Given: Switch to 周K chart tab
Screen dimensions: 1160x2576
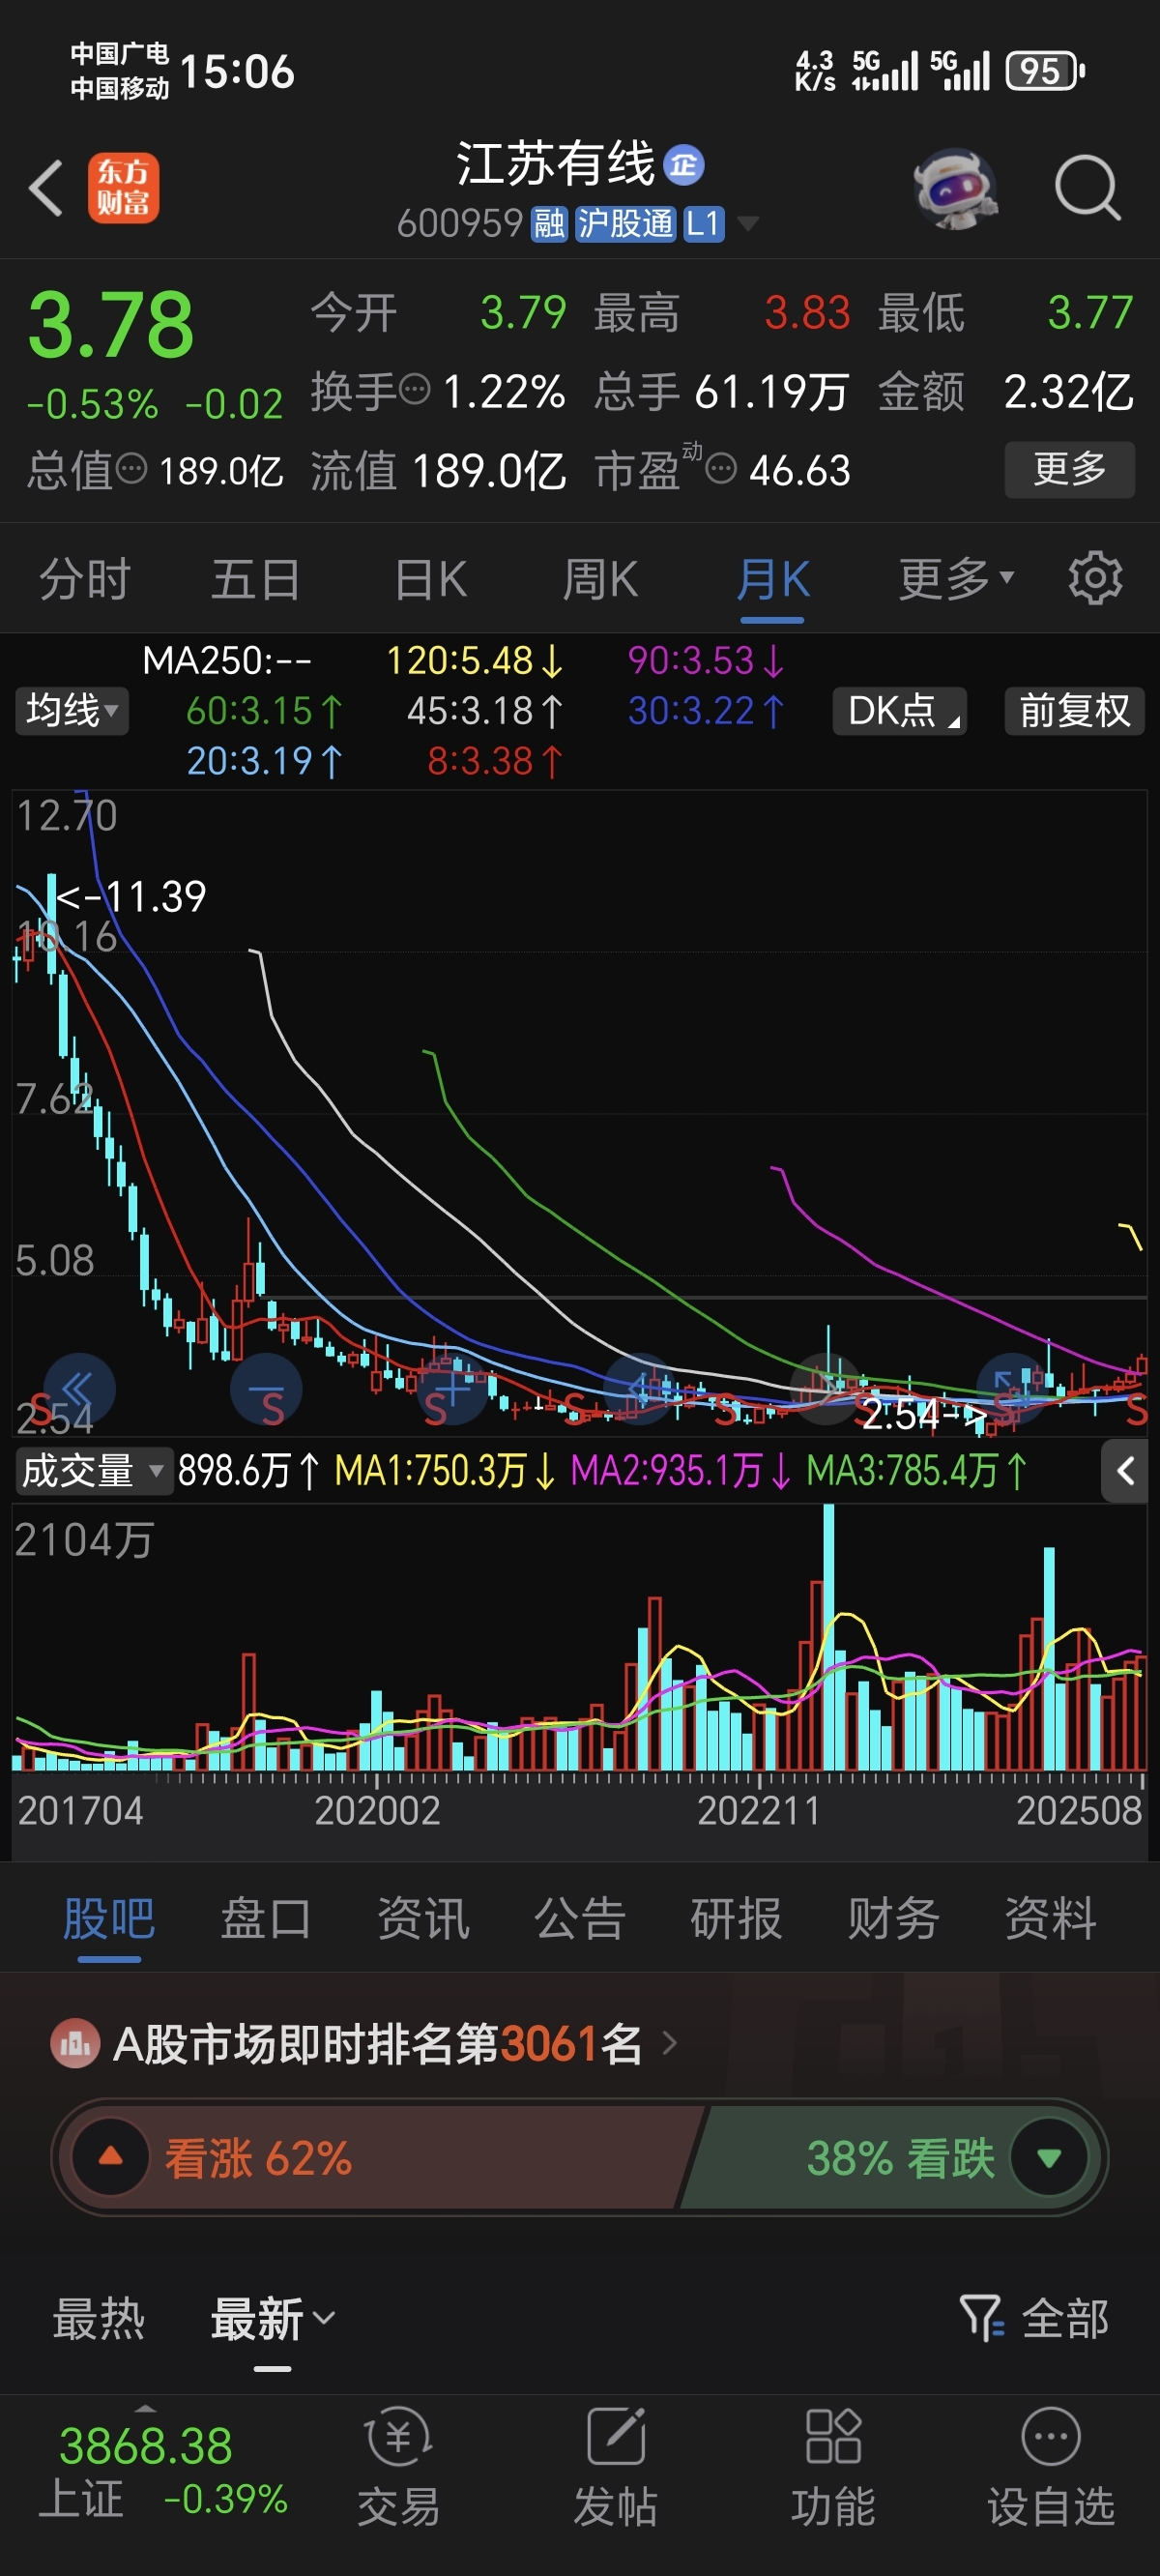Looking at the screenshot, I should coord(600,578).
